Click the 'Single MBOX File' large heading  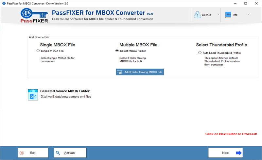[x=58, y=45]
